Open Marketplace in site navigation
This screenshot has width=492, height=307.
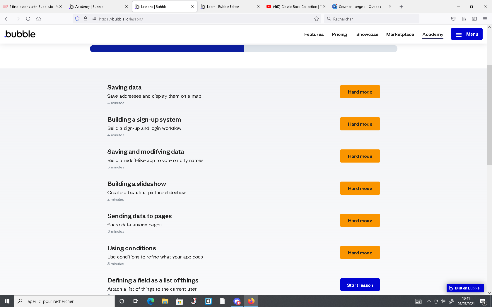point(400,35)
